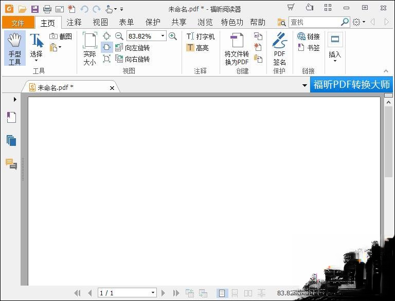
Task: Click the zoom in magnifier icon
Action: tap(173, 36)
